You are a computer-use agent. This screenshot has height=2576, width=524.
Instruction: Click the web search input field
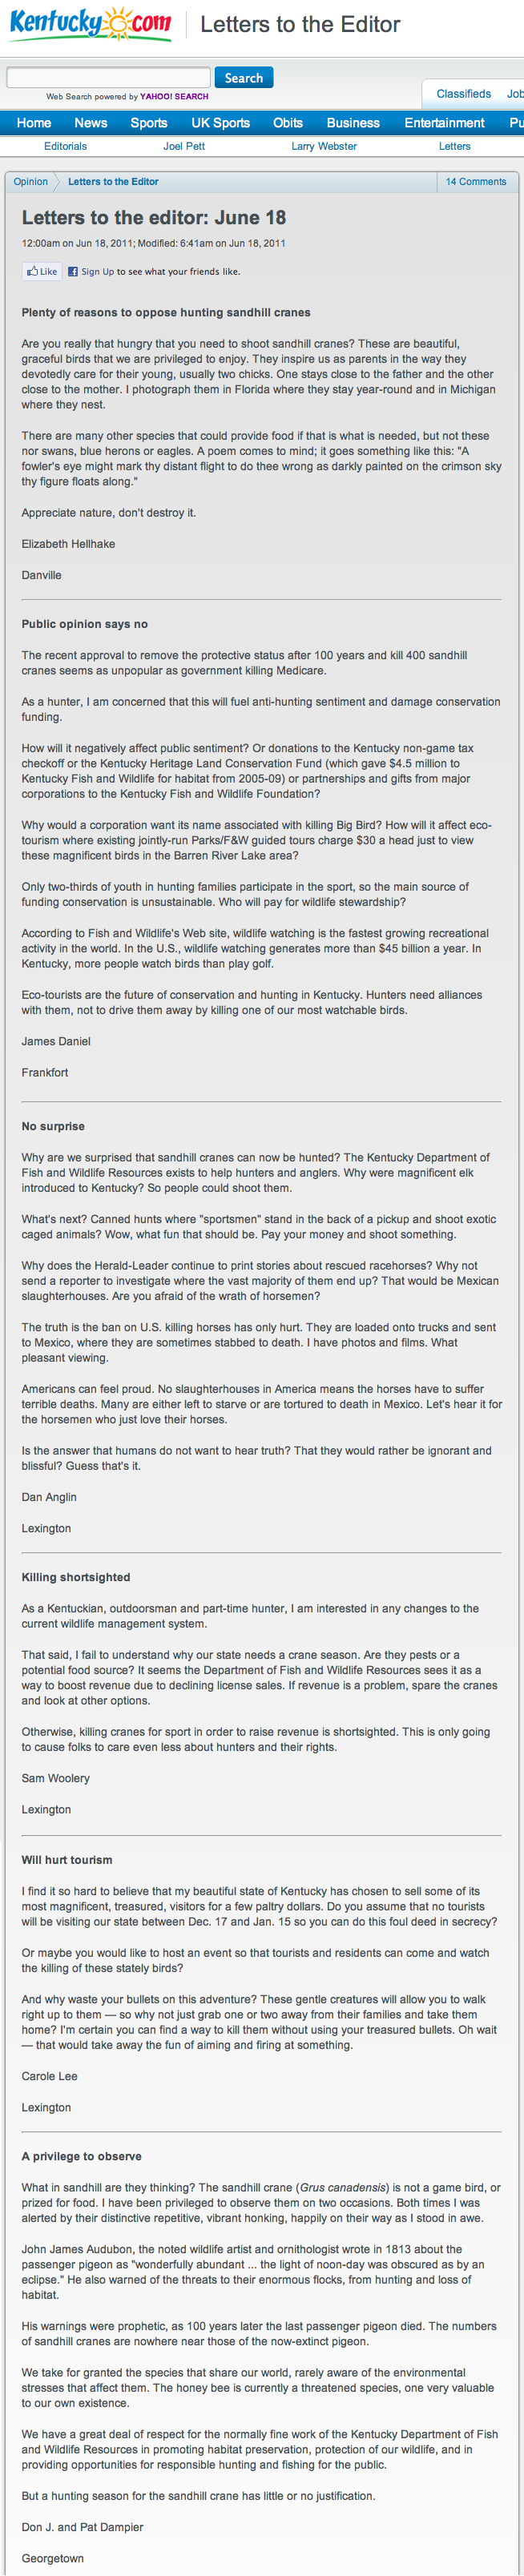coord(108,78)
